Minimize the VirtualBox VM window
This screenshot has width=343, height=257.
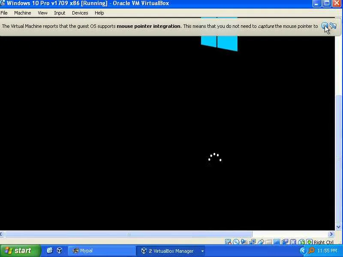coord(316,3)
